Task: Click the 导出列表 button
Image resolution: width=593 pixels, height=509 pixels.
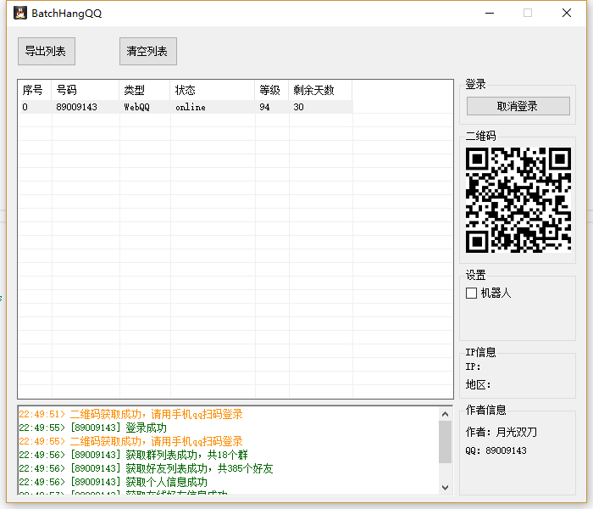Action: (x=47, y=51)
